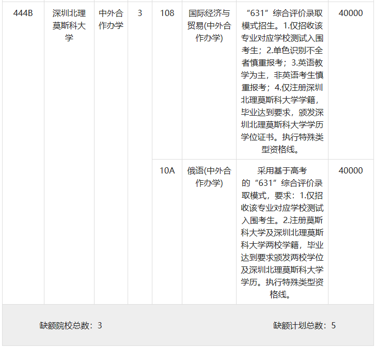
Task: Click the 40000 tuition for major 108
Action: pyautogui.click(x=351, y=13)
